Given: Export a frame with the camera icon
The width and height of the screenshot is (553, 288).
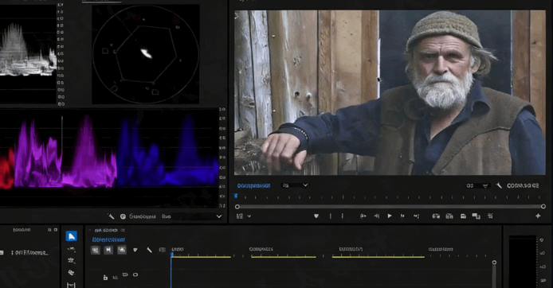Looking at the screenshot, I should pyautogui.click(x=463, y=216).
